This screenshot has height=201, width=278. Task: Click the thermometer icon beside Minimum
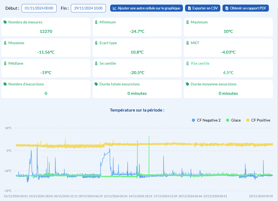click(96, 22)
